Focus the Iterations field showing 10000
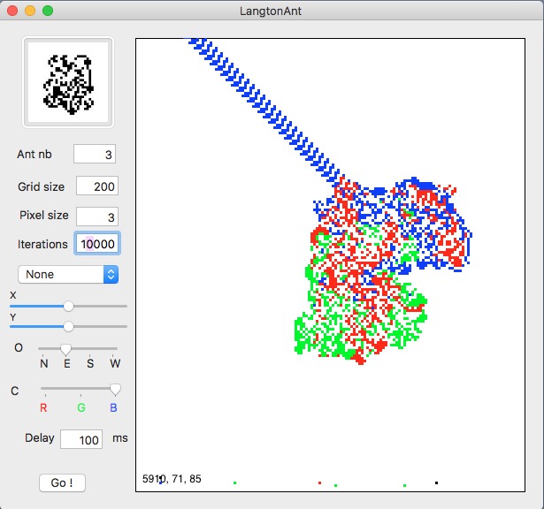Image resolution: width=544 pixels, height=509 pixels. pos(97,244)
